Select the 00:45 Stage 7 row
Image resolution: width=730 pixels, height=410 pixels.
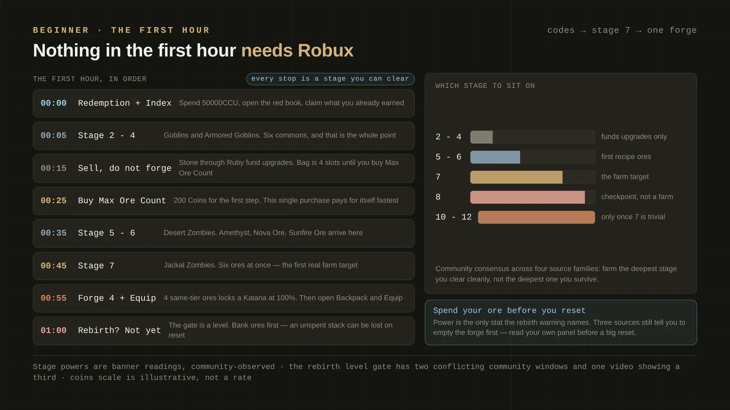(x=224, y=266)
